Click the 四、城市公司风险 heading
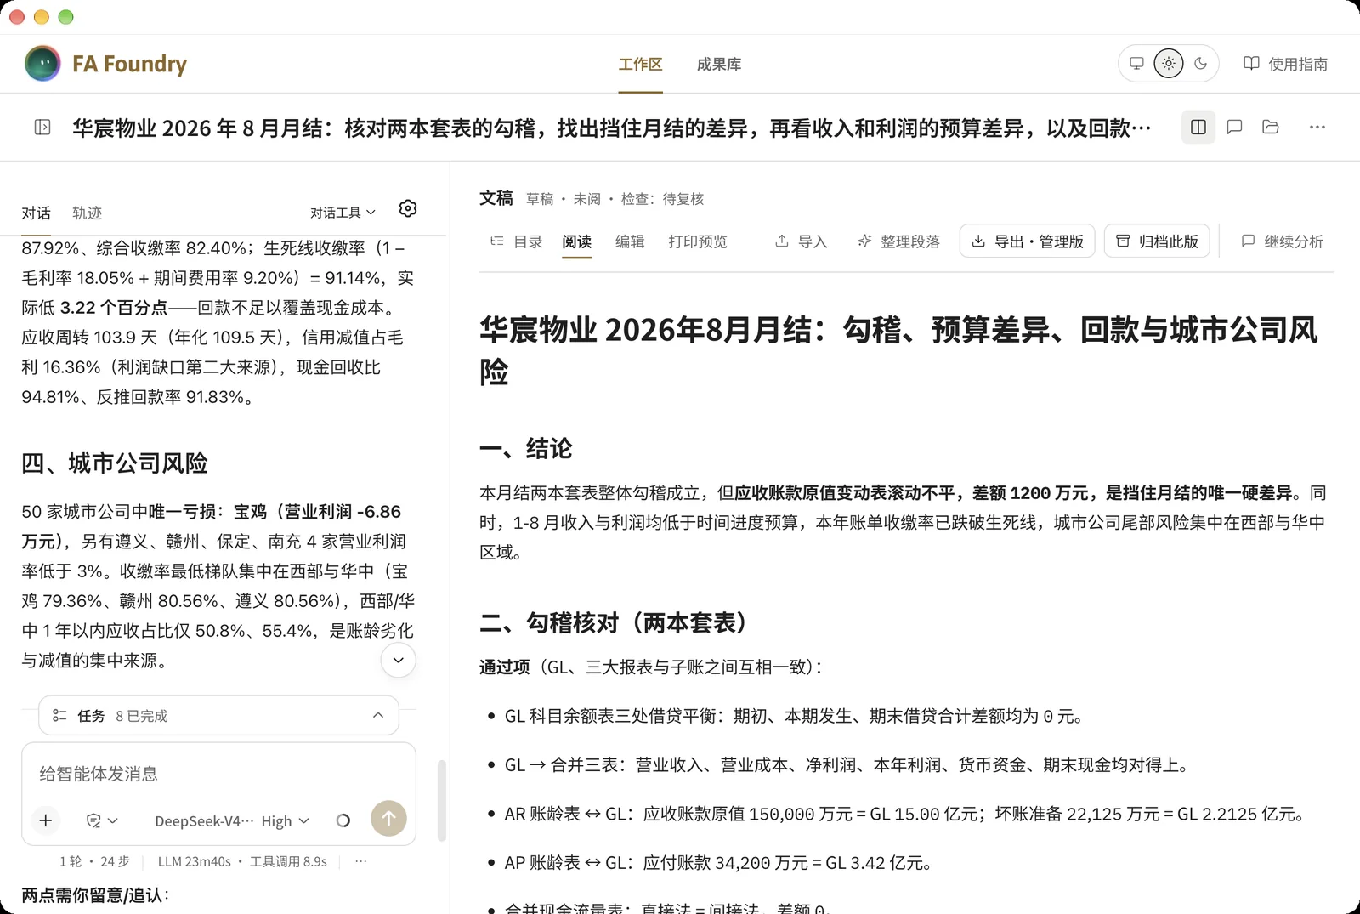The width and height of the screenshot is (1360, 914). (x=115, y=463)
